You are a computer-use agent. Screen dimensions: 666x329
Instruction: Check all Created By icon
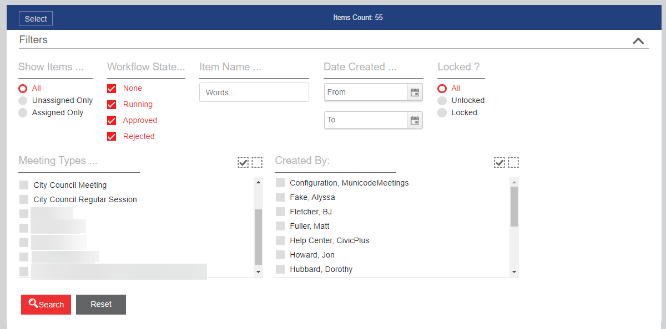tap(500, 162)
